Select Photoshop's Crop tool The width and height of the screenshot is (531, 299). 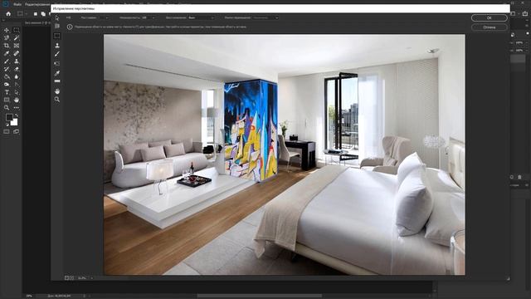coord(7,46)
